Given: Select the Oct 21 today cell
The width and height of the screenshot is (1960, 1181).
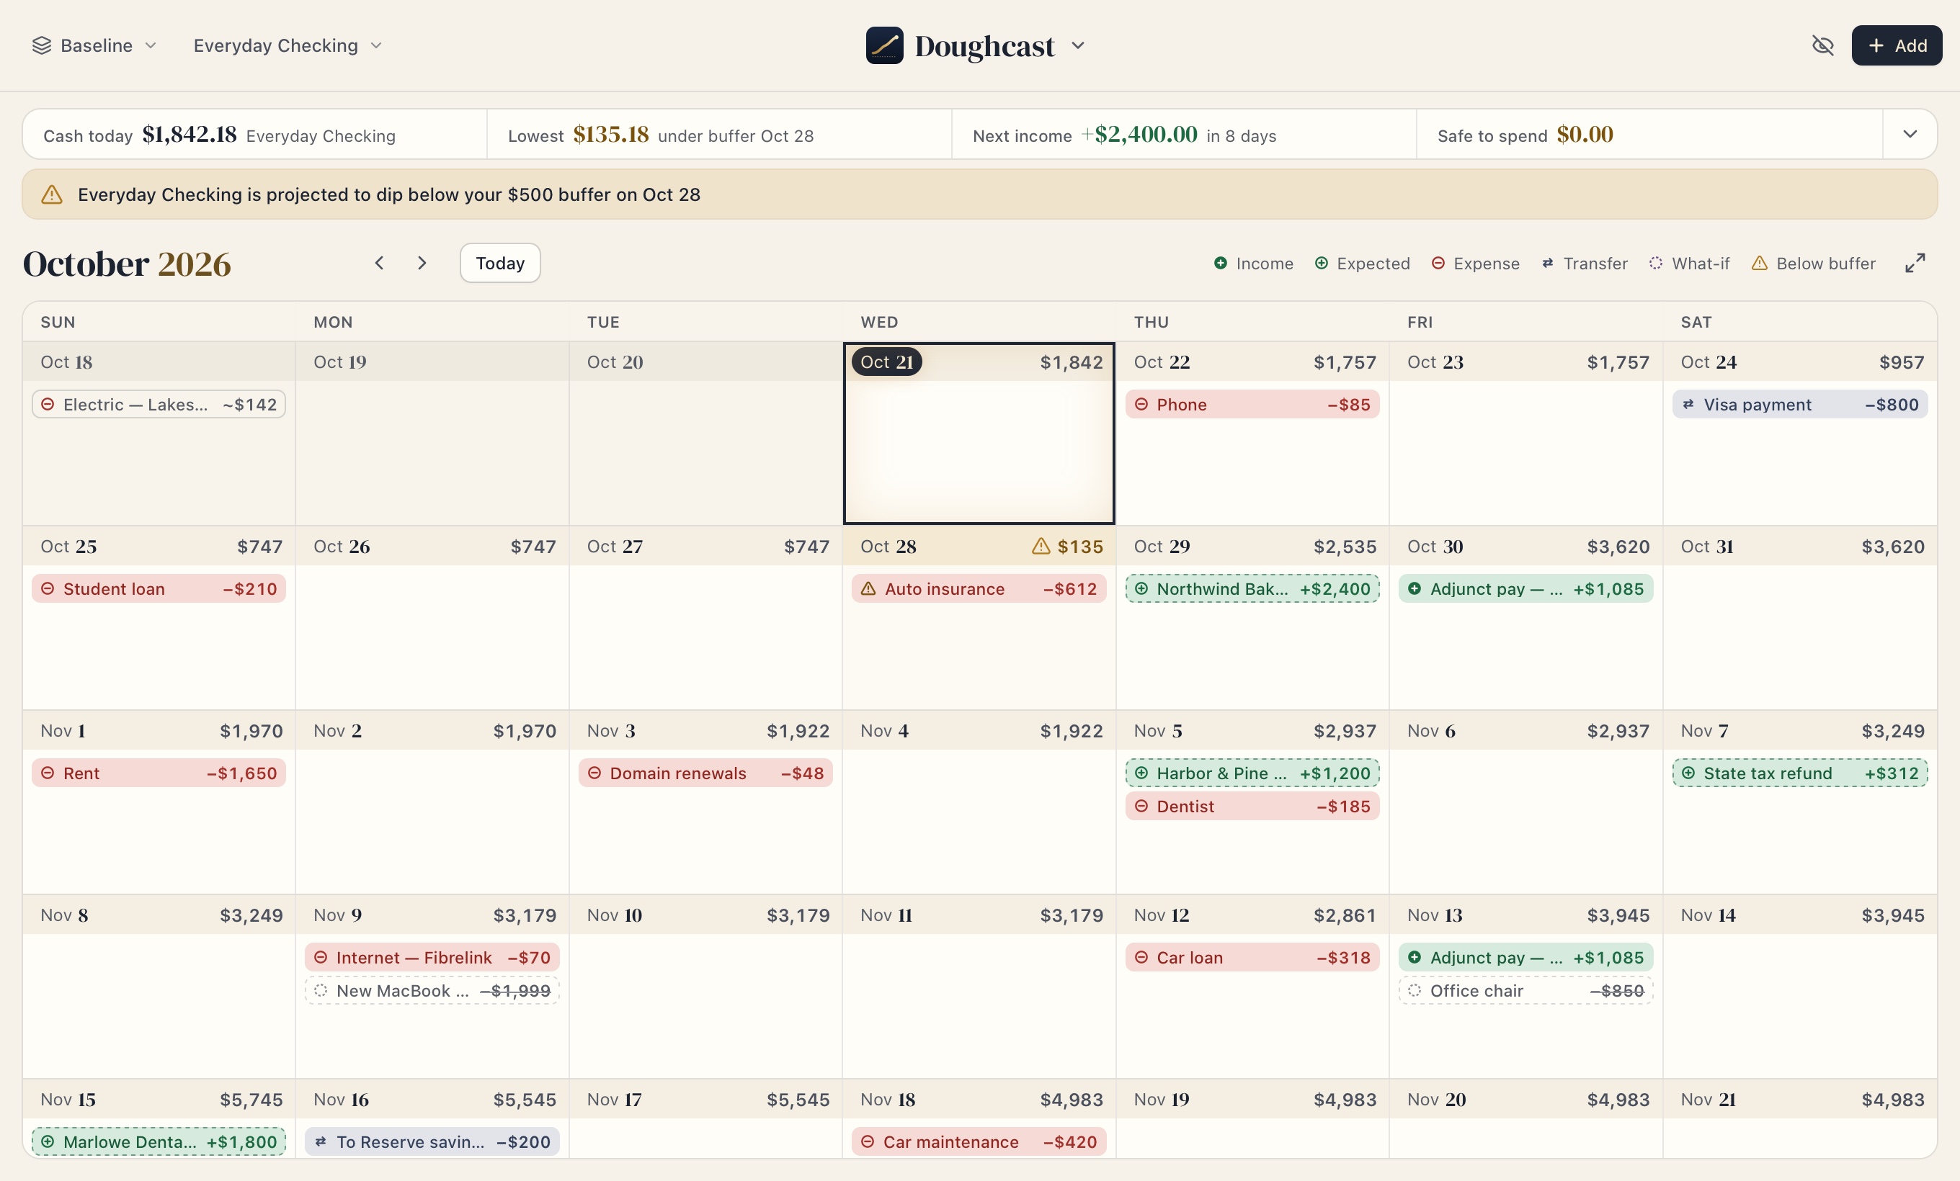Looking at the screenshot, I should click(979, 434).
